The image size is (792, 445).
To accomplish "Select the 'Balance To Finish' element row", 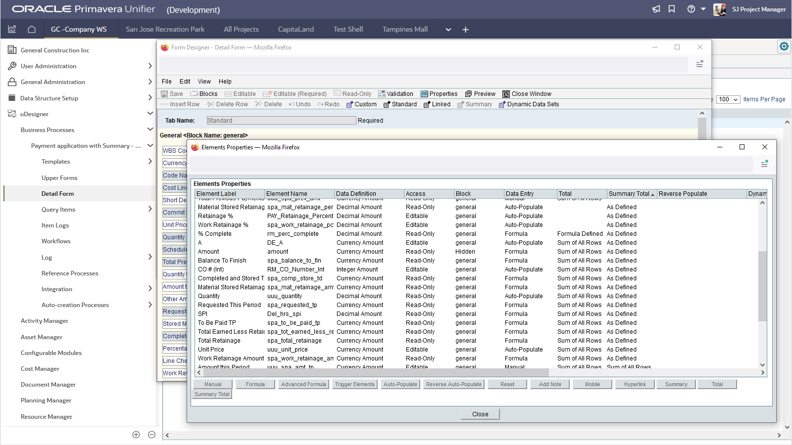I will point(477,261).
